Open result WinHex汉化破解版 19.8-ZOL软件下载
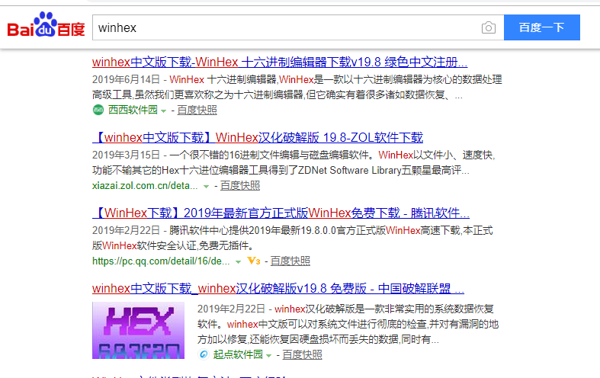Image resolution: width=600 pixels, height=378 pixels. point(258,137)
